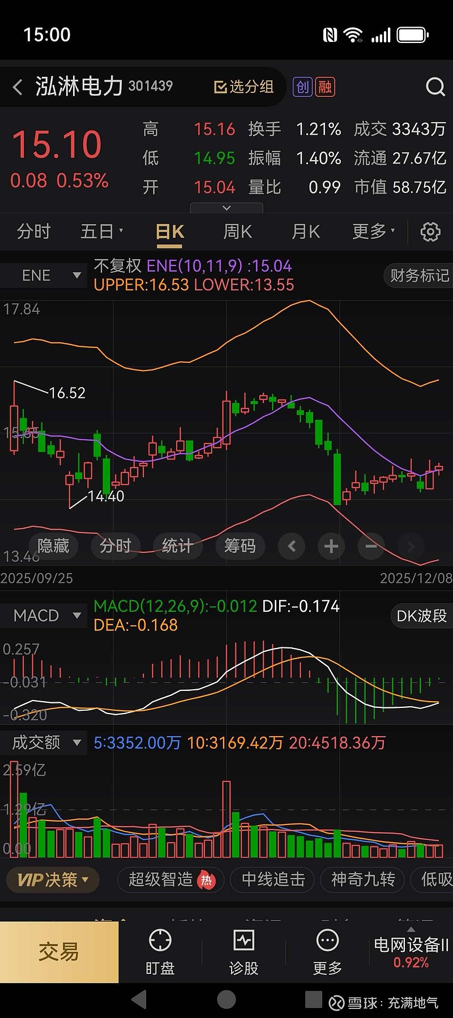Expand 更多 period dropdown
Image resolution: width=453 pixels, height=1018 pixels.
[x=374, y=231]
